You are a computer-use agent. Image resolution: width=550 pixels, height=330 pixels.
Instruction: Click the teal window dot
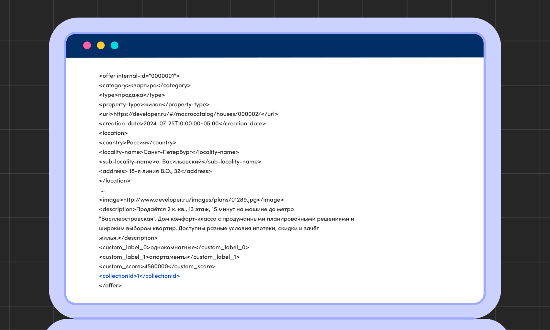coord(114,45)
